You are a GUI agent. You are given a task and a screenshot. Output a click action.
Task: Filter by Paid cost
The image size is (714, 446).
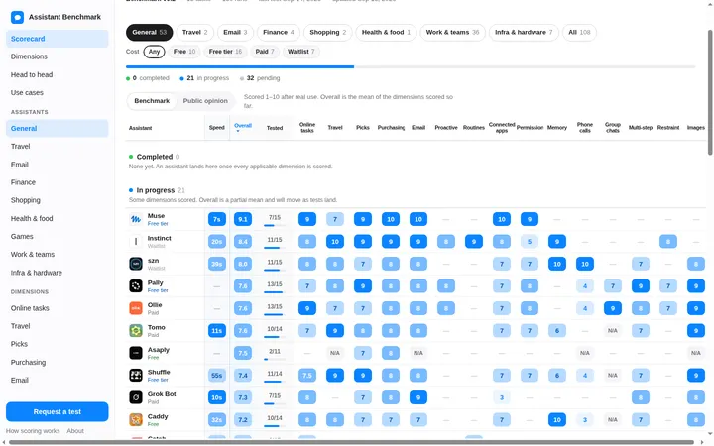[x=265, y=52]
